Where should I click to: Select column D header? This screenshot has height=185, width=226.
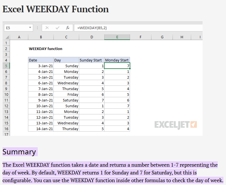91,37
